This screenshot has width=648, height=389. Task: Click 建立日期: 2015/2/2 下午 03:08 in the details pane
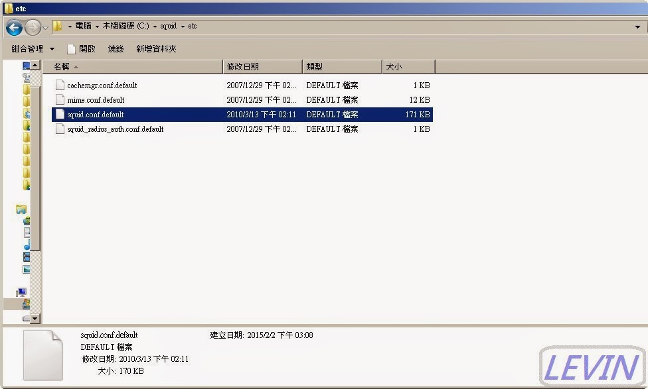[262, 335]
